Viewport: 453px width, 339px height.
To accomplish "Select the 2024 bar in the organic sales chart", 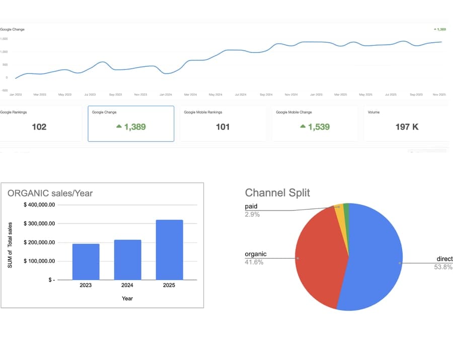I will pyautogui.click(x=127, y=260).
